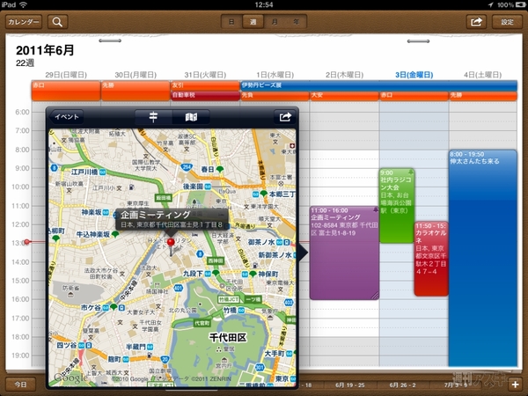Viewport: 528px width, 396px height.
Task: Open red カラオケルネ event
Action: pos(431,259)
